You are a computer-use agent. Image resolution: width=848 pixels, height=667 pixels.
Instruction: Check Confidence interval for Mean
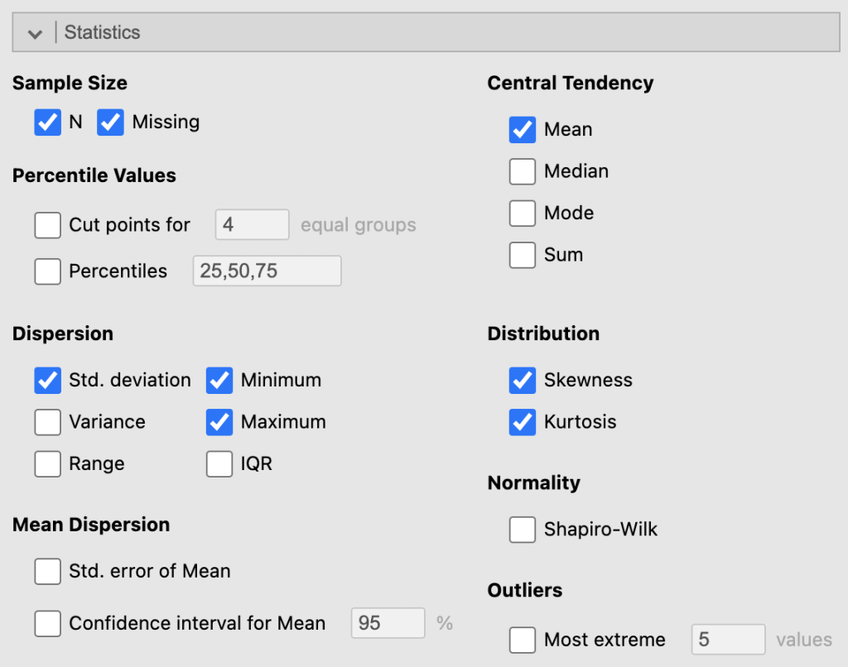(x=47, y=623)
